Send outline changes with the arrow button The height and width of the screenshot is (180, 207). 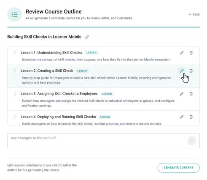pos(192,141)
